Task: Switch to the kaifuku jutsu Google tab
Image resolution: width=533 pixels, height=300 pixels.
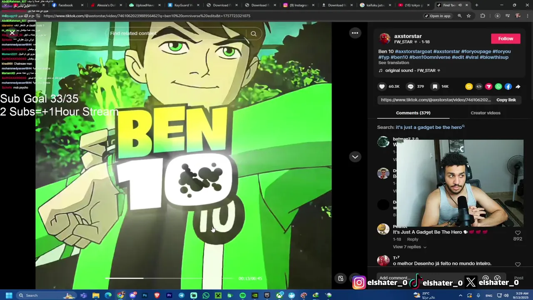Action: click(374, 5)
